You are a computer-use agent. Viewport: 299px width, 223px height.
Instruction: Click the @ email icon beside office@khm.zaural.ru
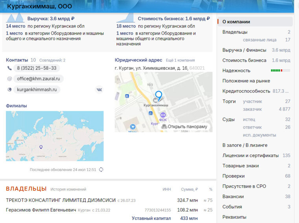click(x=9, y=79)
